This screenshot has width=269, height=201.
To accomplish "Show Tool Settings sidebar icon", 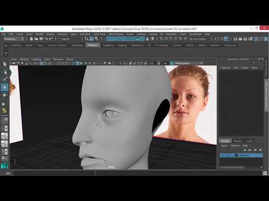I will click(x=261, y=39).
